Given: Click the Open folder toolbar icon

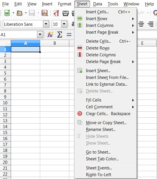Looking at the screenshot, I should (x=20, y=13).
